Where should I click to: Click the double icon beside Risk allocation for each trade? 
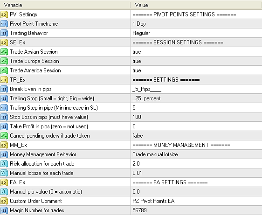[4, 164]
